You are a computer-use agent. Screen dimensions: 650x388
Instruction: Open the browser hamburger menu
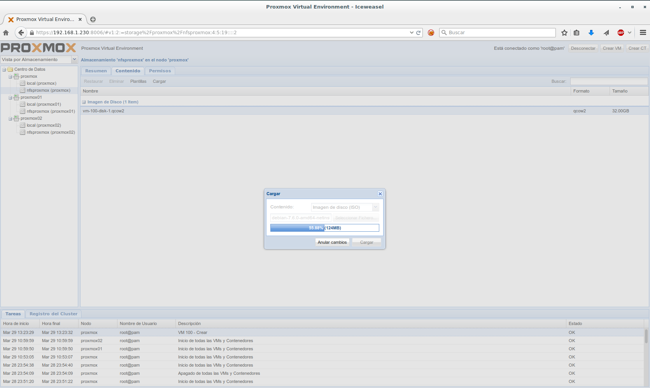[x=643, y=33]
